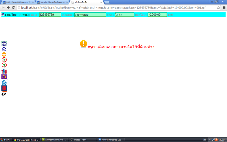This screenshot has height=142, width=227.
Task: Choose the blue and red UOB grid logo
Action: click(x=4, y=88)
